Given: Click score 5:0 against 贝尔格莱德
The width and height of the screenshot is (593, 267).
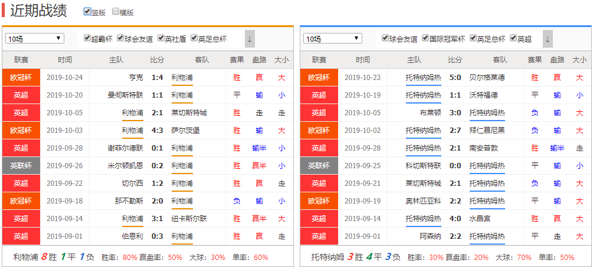Looking at the screenshot, I should 455,78.
